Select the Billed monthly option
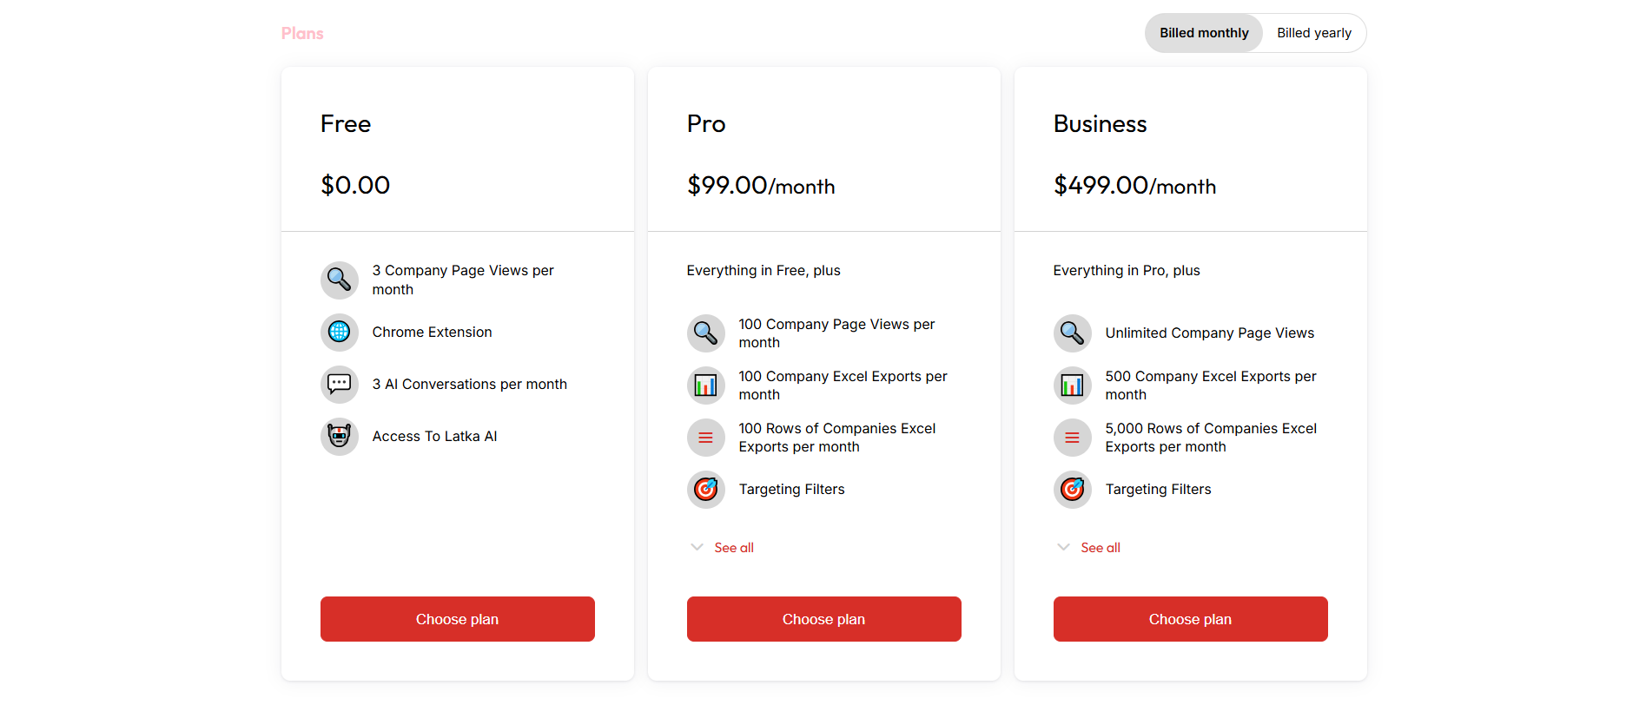 click(x=1204, y=33)
